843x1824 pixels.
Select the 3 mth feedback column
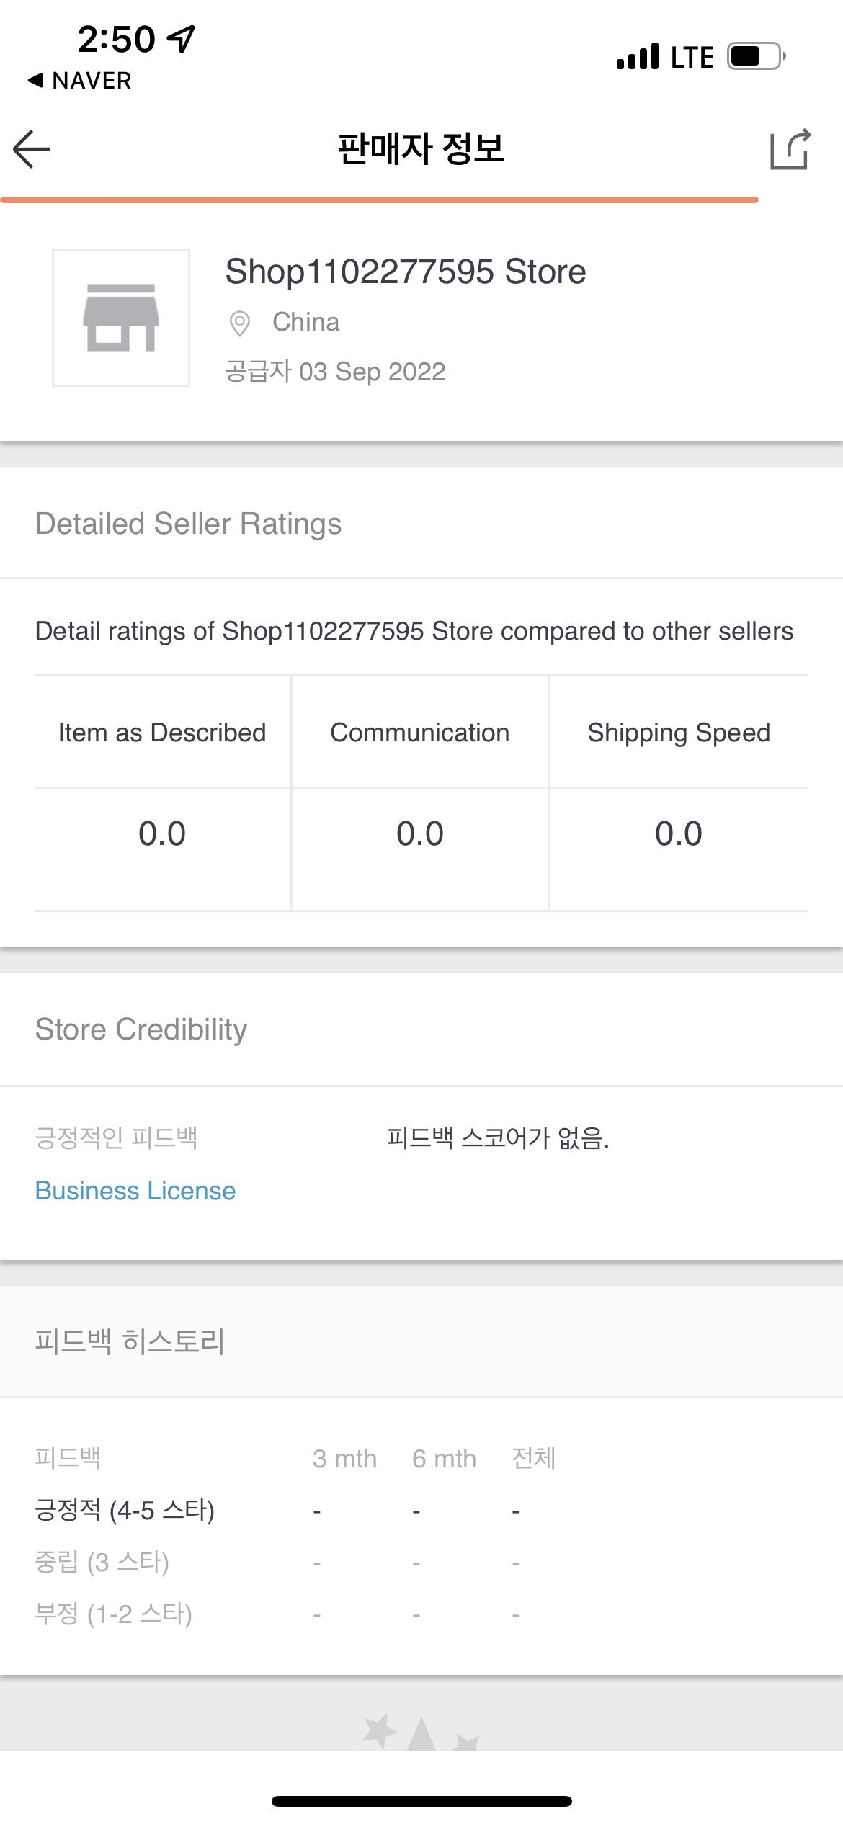coord(344,1459)
